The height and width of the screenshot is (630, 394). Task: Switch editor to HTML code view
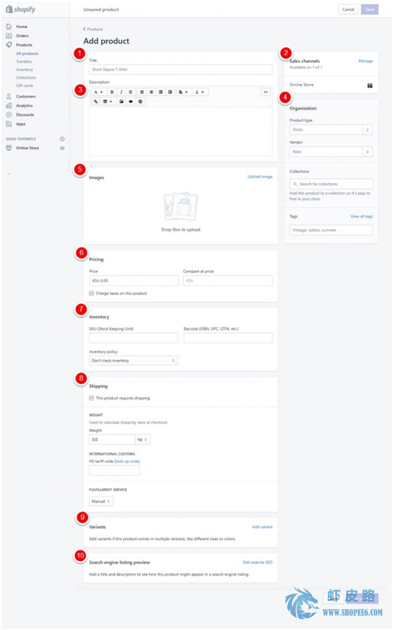pyautogui.click(x=265, y=92)
